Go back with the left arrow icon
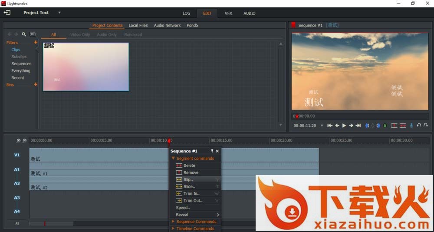Image resolution: width=434 pixels, height=232 pixels. point(10,34)
